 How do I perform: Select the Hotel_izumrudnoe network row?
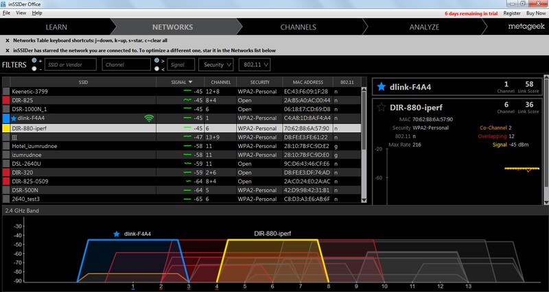coord(182,146)
